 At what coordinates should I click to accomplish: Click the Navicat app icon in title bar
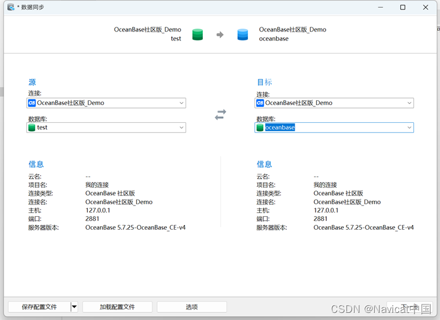(11, 7)
